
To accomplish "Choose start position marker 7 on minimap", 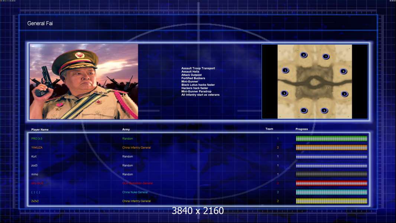I will [326, 56].
